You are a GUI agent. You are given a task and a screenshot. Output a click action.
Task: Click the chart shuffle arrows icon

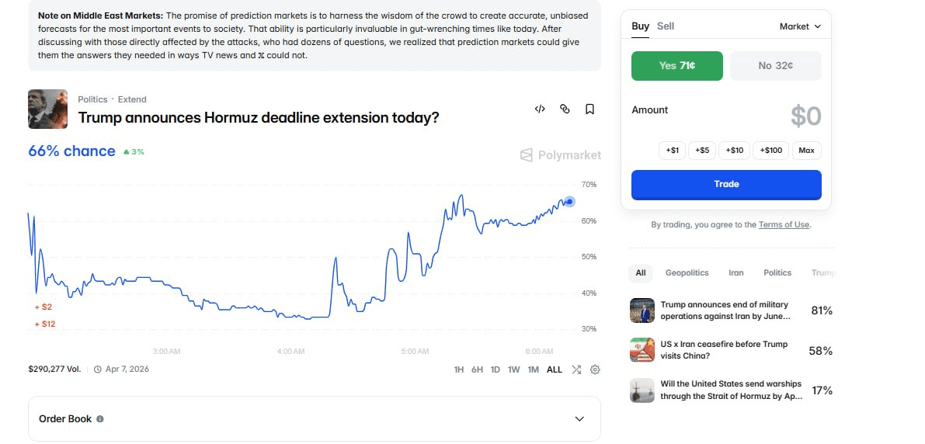(x=576, y=369)
